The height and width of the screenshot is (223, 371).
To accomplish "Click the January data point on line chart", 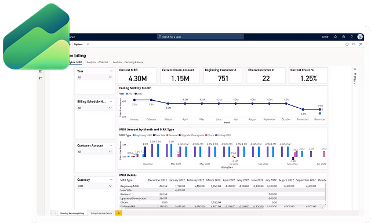I will pyautogui.click(x=134, y=100).
